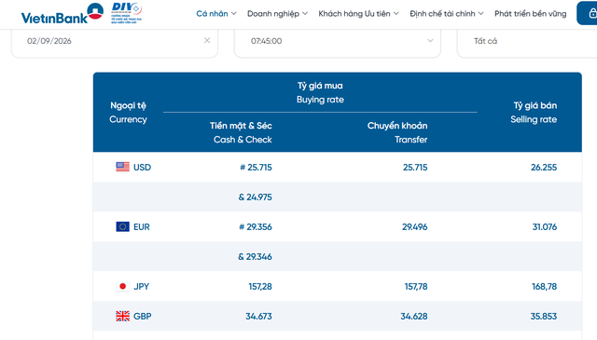Click JPY selling rate 168,78

pyautogui.click(x=544, y=286)
